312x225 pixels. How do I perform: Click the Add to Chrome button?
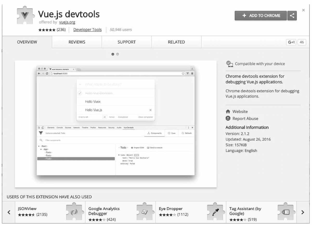pos(261,16)
